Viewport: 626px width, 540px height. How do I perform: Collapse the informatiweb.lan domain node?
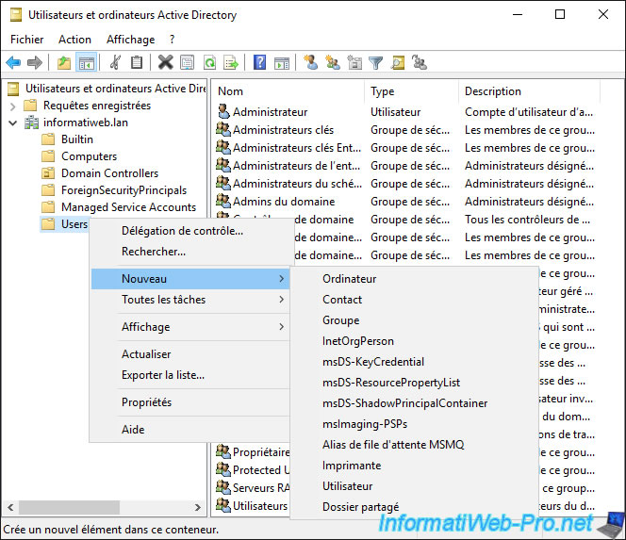click(x=13, y=123)
